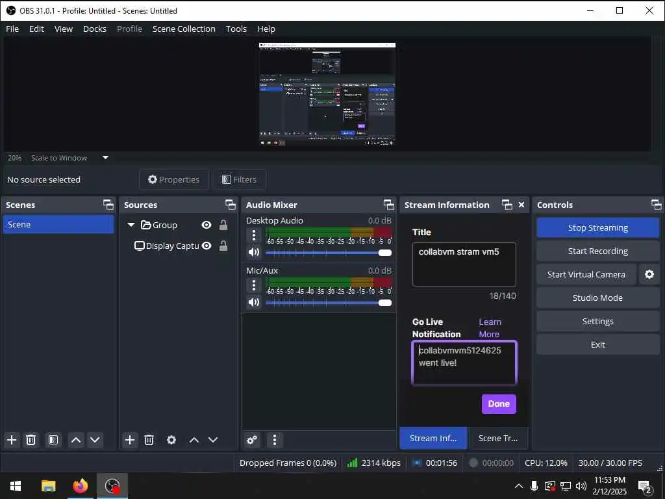
Task: Mute Desktop Audio speaker icon
Action: coord(254,253)
